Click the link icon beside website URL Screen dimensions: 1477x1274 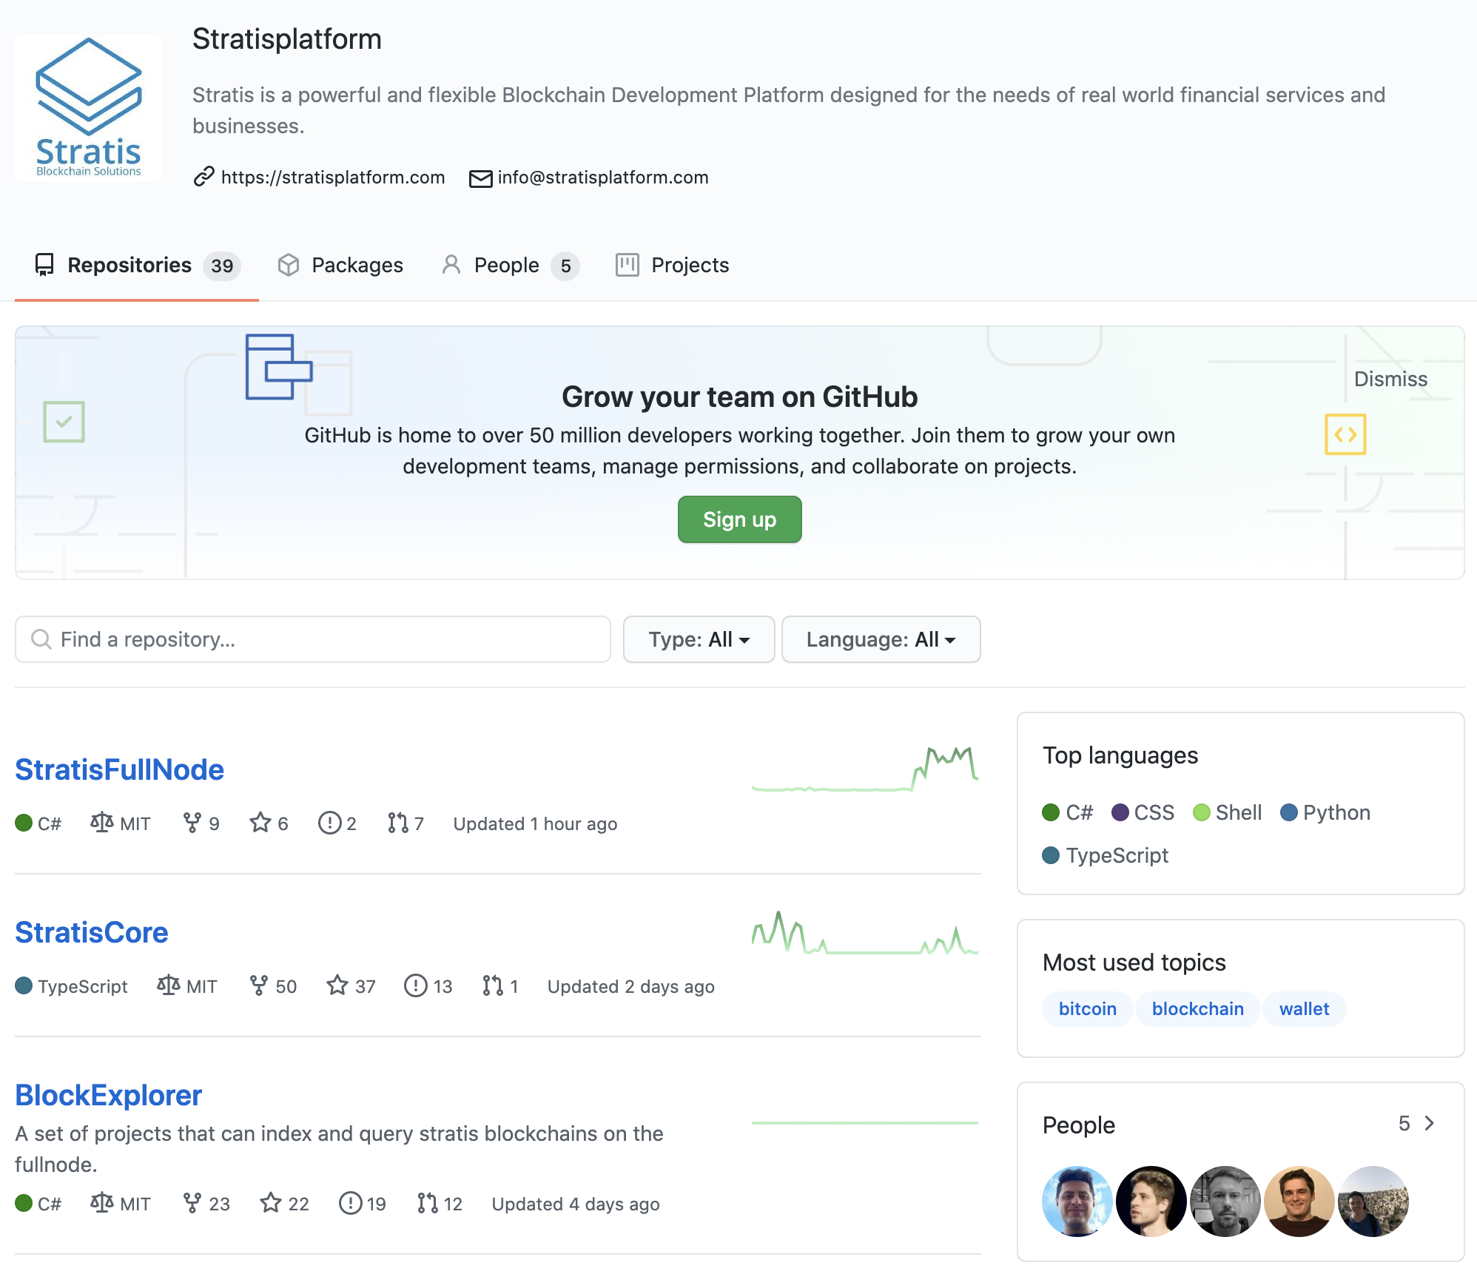point(203,178)
